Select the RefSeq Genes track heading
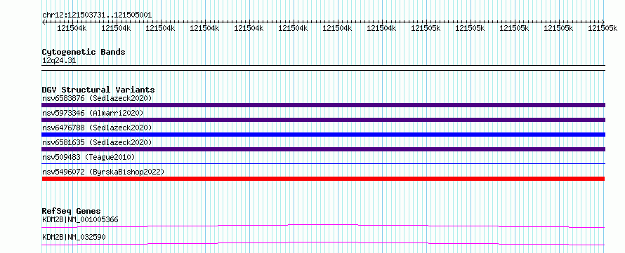625x253 pixels. click(71, 211)
